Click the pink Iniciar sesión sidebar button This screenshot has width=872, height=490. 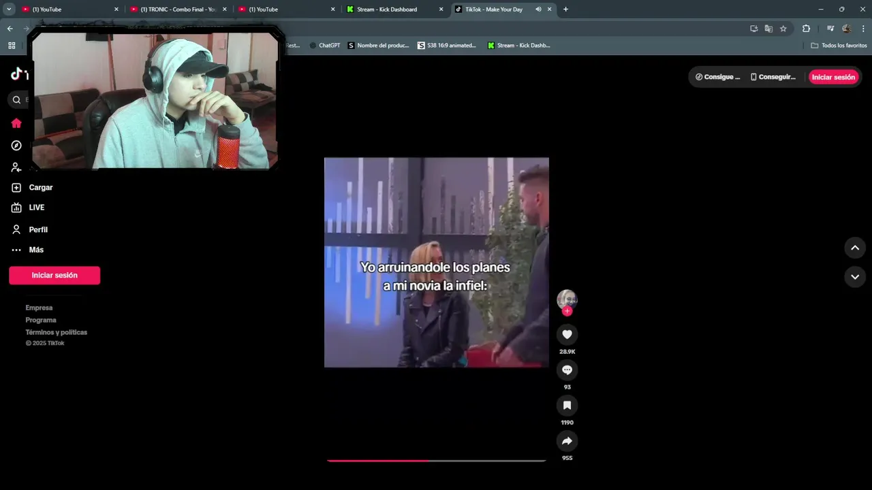point(54,276)
